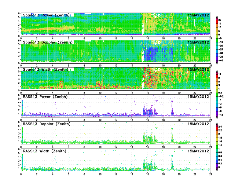Image resolution: width=242 pixels, height=187 pixels.
Task: Click x-axis tick 22 under RASS13 Doppler panel
Action: pos(195,147)
